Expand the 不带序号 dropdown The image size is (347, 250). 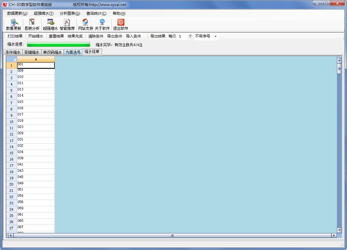click(215, 37)
